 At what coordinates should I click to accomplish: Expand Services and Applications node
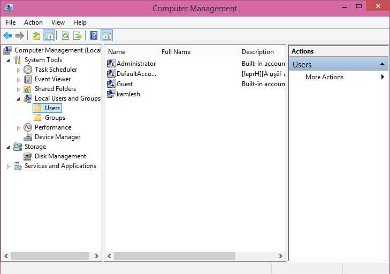click(8, 166)
